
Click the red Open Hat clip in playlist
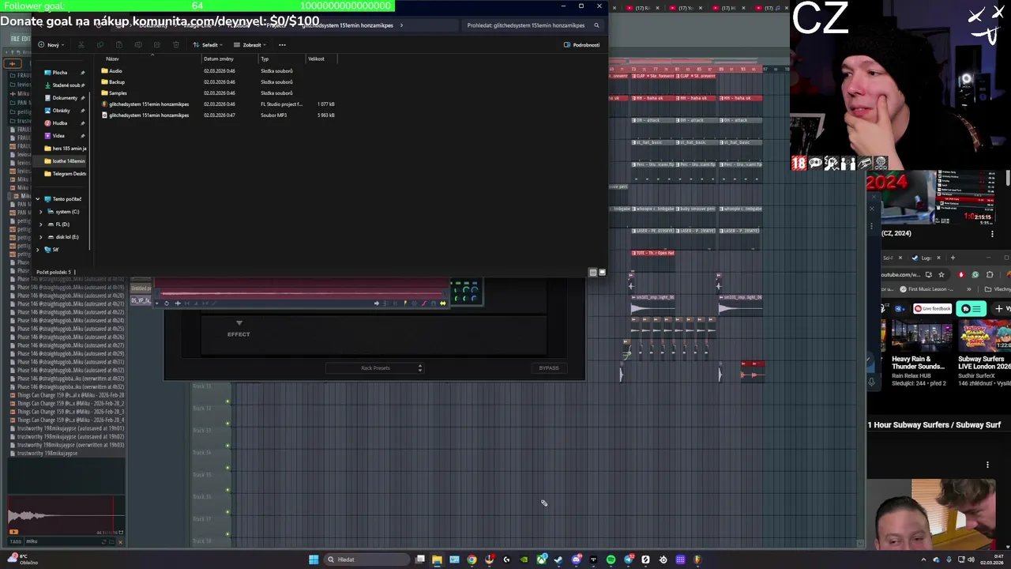pos(653,253)
